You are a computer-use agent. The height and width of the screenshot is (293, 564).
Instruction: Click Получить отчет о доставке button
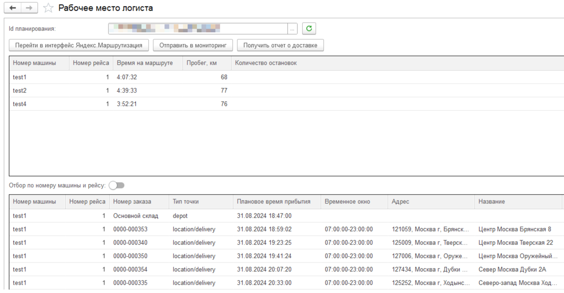click(x=280, y=45)
